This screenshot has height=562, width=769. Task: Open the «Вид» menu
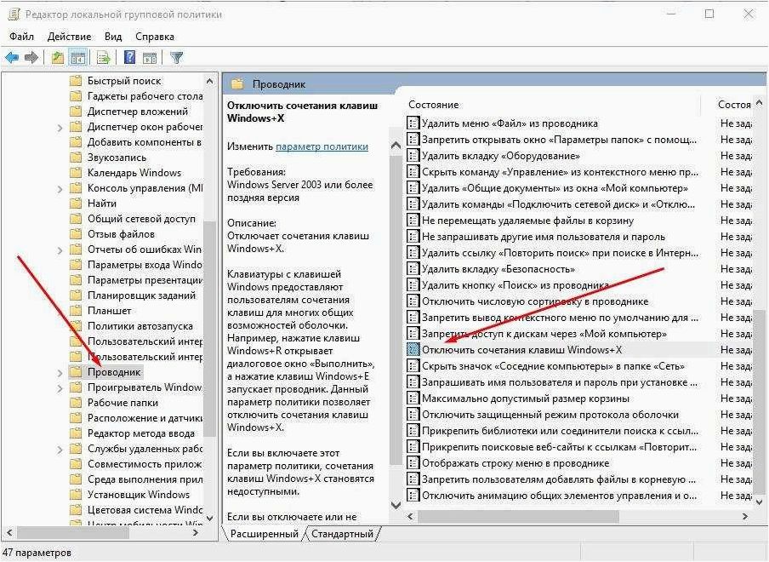click(113, 37)
